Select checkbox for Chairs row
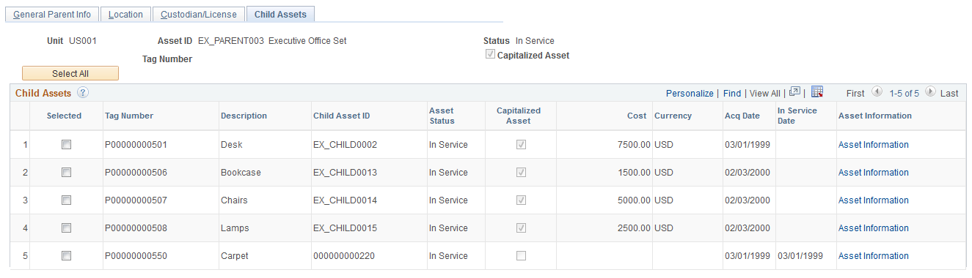Screen dimensions: 972x278 66,200
